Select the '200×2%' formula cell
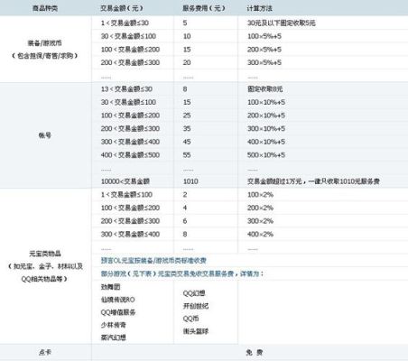Viewport: 408px width, 361px height. click(x=260, y=208)
